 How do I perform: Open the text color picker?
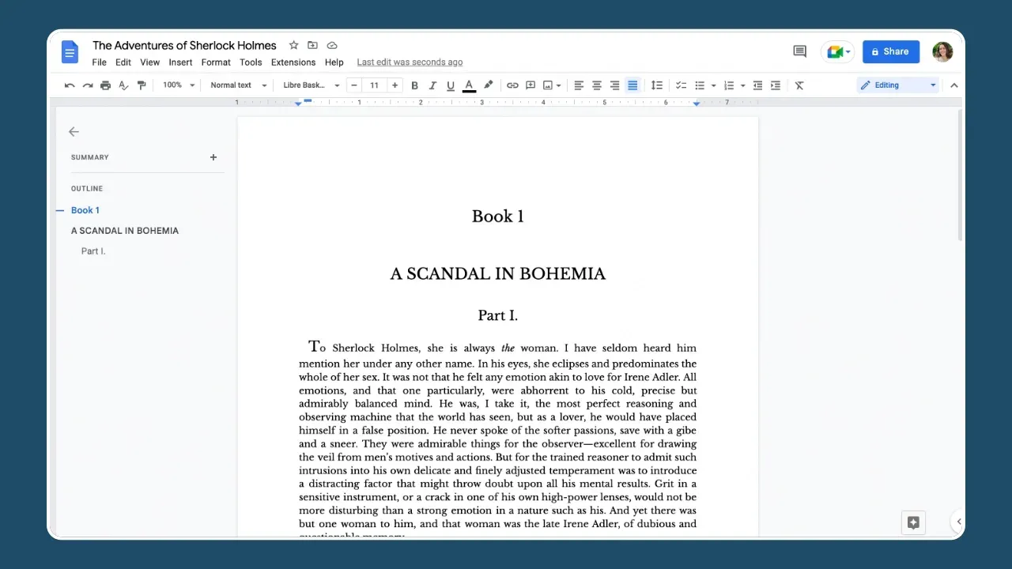coord(469,85)
